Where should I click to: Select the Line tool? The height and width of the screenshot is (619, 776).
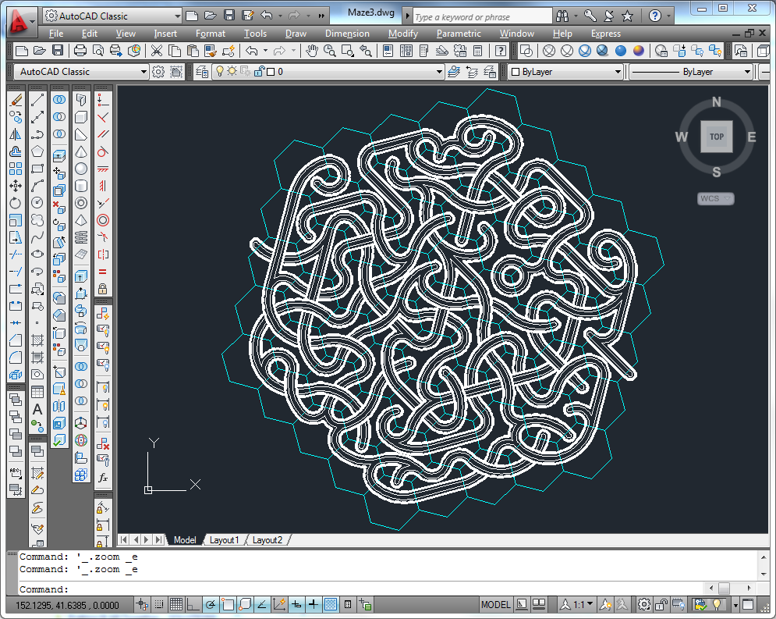[37, 100]
